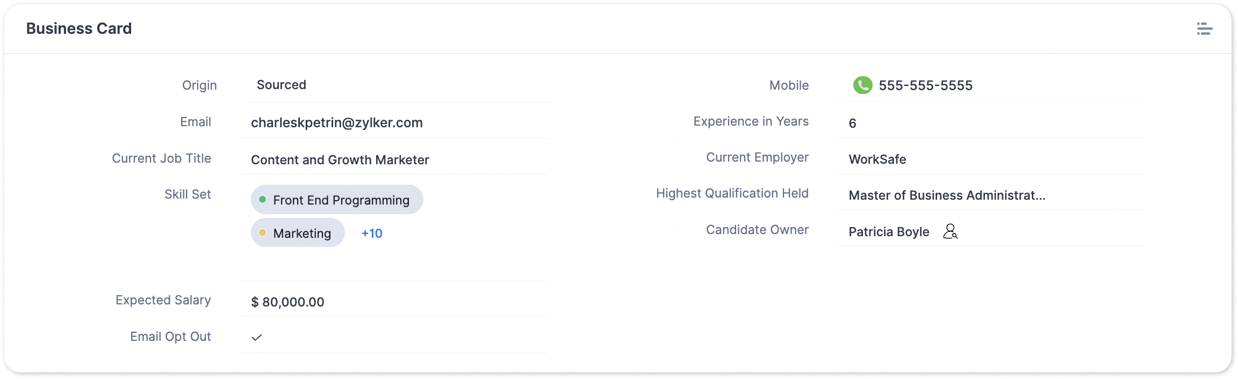1238x379 pixels.
Task: Click the yellow dot on Marketing tag
Action: click(x=263, y=233)
